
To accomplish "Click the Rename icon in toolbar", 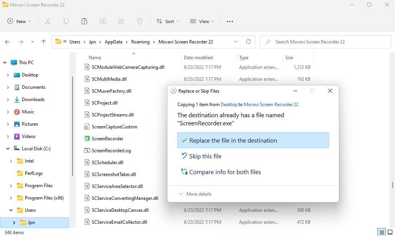I will point(103,22).
